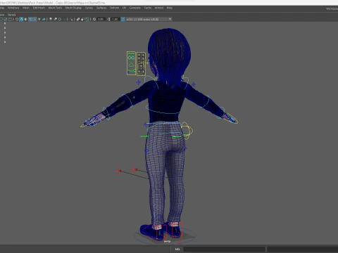Toggle Textured display icon
338x253 pixels.
pos(35,19)
